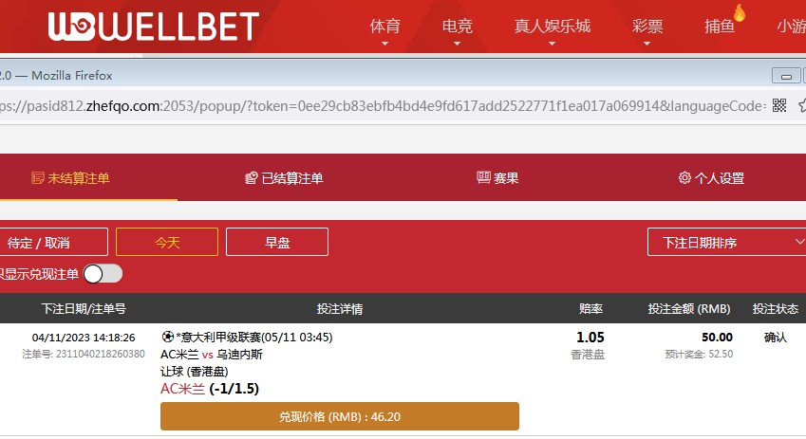Viewport: 806px width, 439px height.
Task: Open the 彩票 menu
Action: click(x=647, y=27)
